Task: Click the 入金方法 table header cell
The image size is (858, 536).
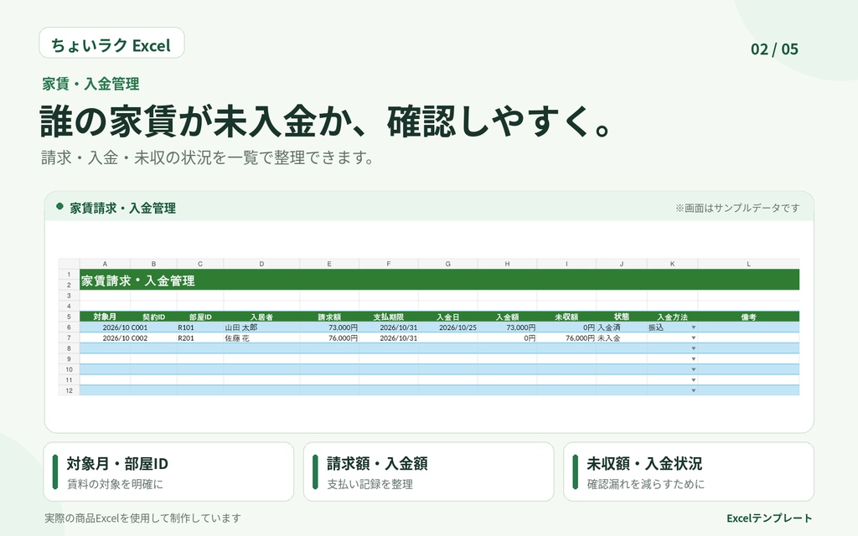Action: pyautogui.click(x=673, y=317)
